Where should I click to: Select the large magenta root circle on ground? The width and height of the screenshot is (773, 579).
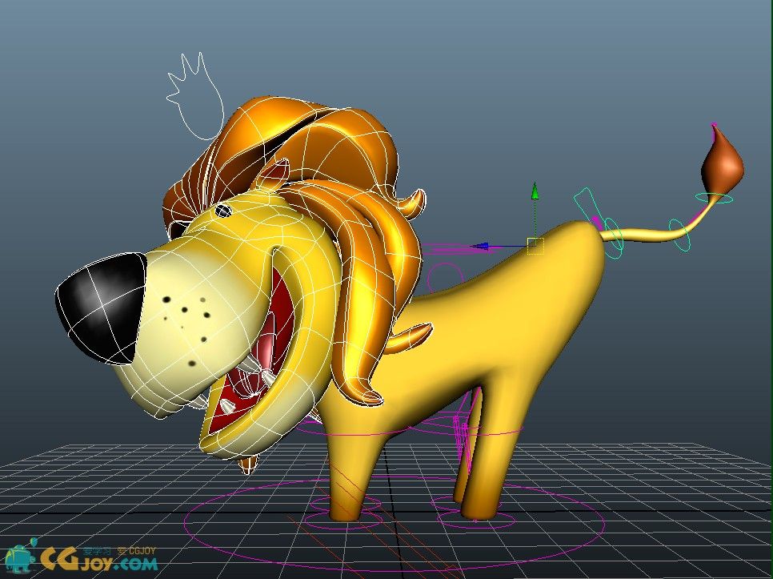tap(395, 524)
